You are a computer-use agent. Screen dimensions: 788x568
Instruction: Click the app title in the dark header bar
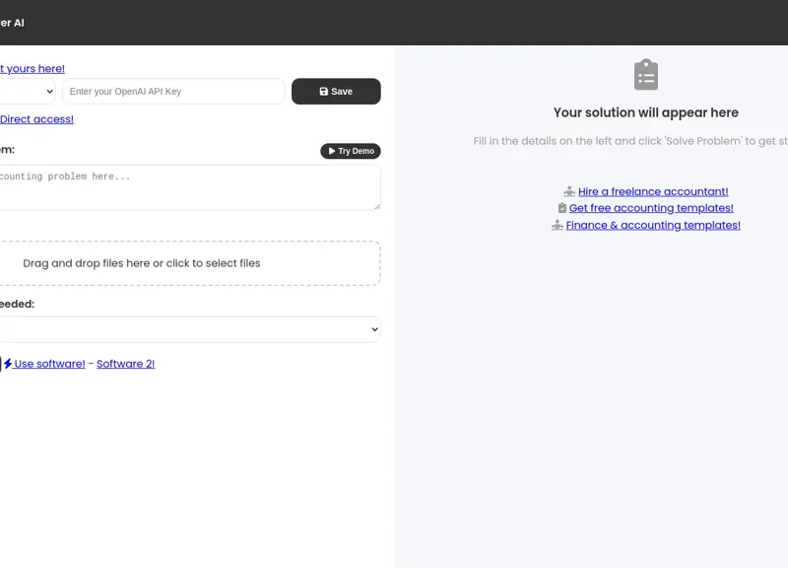click(12, 23)
